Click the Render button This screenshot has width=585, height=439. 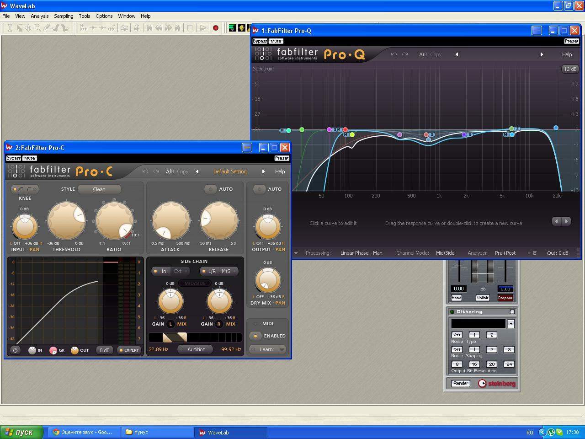pos(460,383)
